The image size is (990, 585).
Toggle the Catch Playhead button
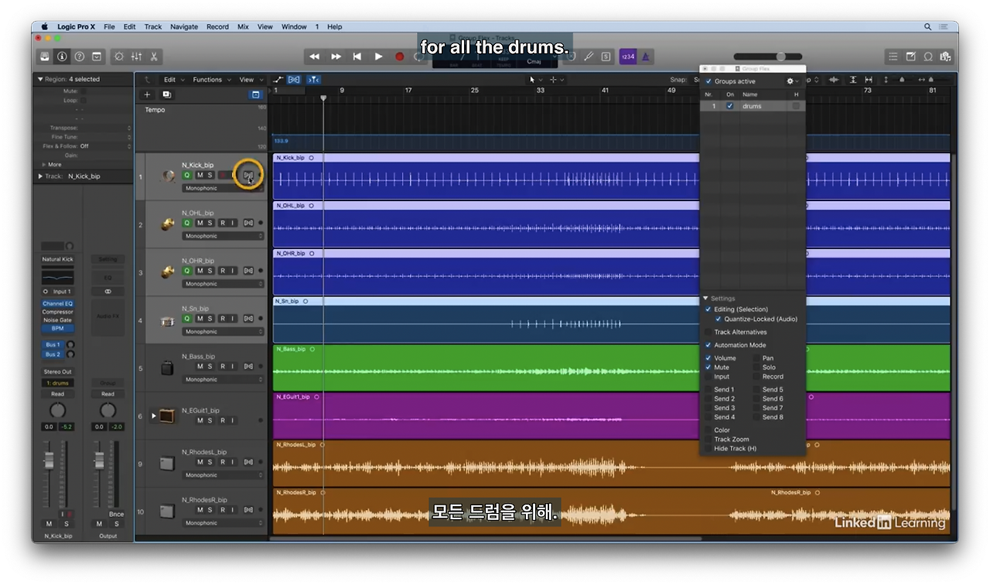tap(313, 80)
